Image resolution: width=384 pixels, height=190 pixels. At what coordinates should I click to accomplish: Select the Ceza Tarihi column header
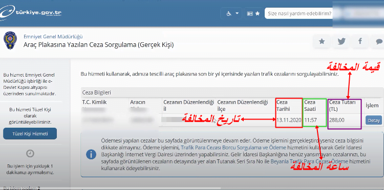(x=282, y=106)
